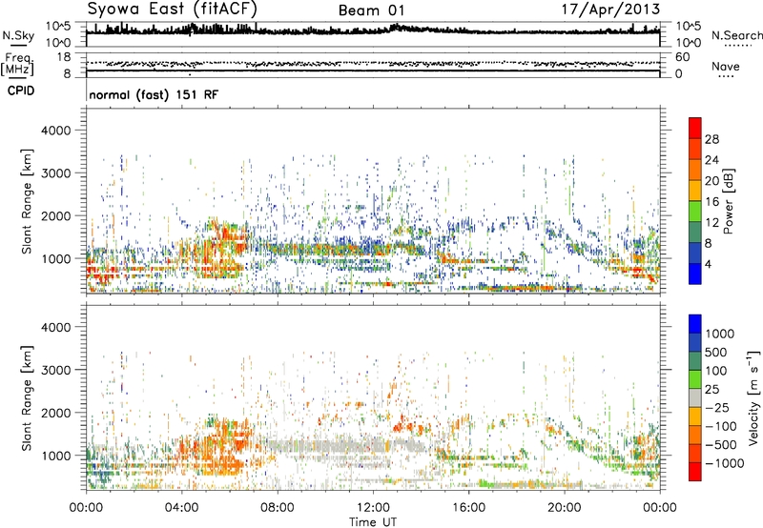Click the velocity panel's "3000" range tick
Screen dimensions: 763x528
click(55, 370)
